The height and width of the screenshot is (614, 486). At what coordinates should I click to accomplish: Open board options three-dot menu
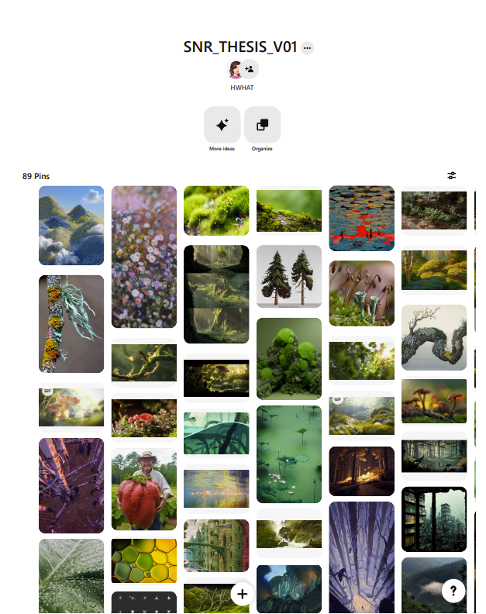click(307, 48)
